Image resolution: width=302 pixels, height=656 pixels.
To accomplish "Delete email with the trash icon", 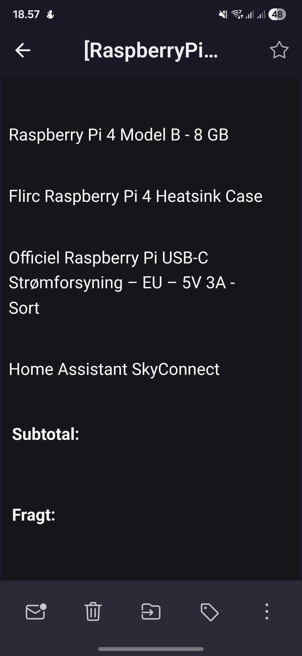I will (x=93, y=612).
